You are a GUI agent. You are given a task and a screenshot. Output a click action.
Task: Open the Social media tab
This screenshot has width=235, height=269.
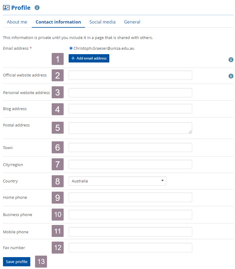pyautogui.click(x=102, y=22)
